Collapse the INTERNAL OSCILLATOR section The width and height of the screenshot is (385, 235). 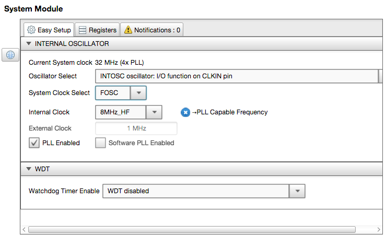[x=28, y=43]
